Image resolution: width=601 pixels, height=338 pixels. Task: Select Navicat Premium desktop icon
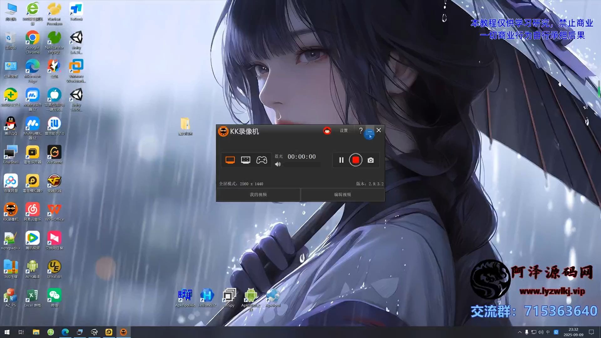54,14
